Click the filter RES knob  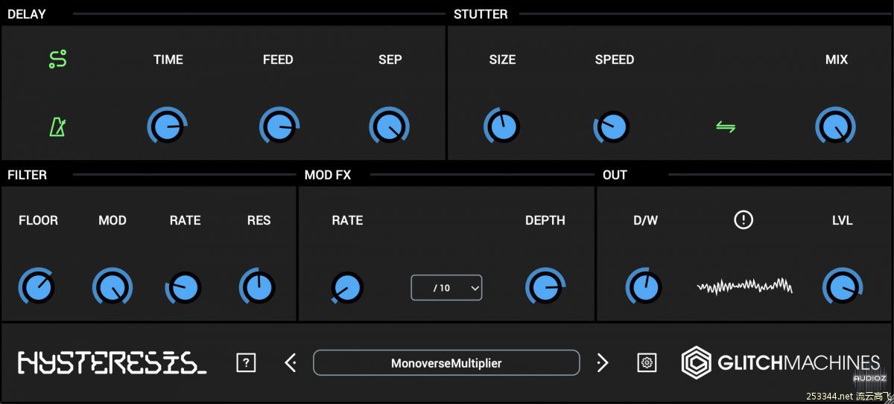pyautogui.click(x=258, y=287)
